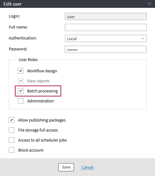Disable the Batch processing role
This screenshot has width=155, height=176.
pyautogui.click(x=21, y=91)
